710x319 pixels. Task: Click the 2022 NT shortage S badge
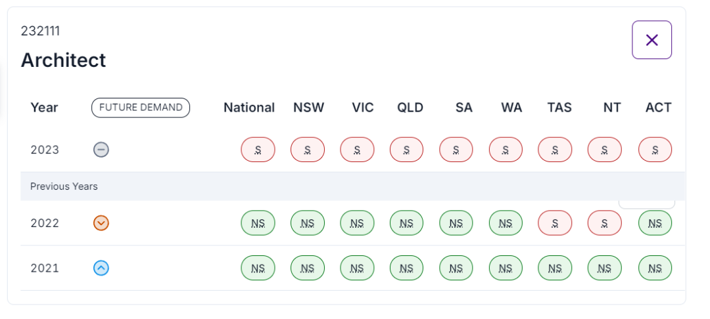pyautogui.click(x=604, y=223)
